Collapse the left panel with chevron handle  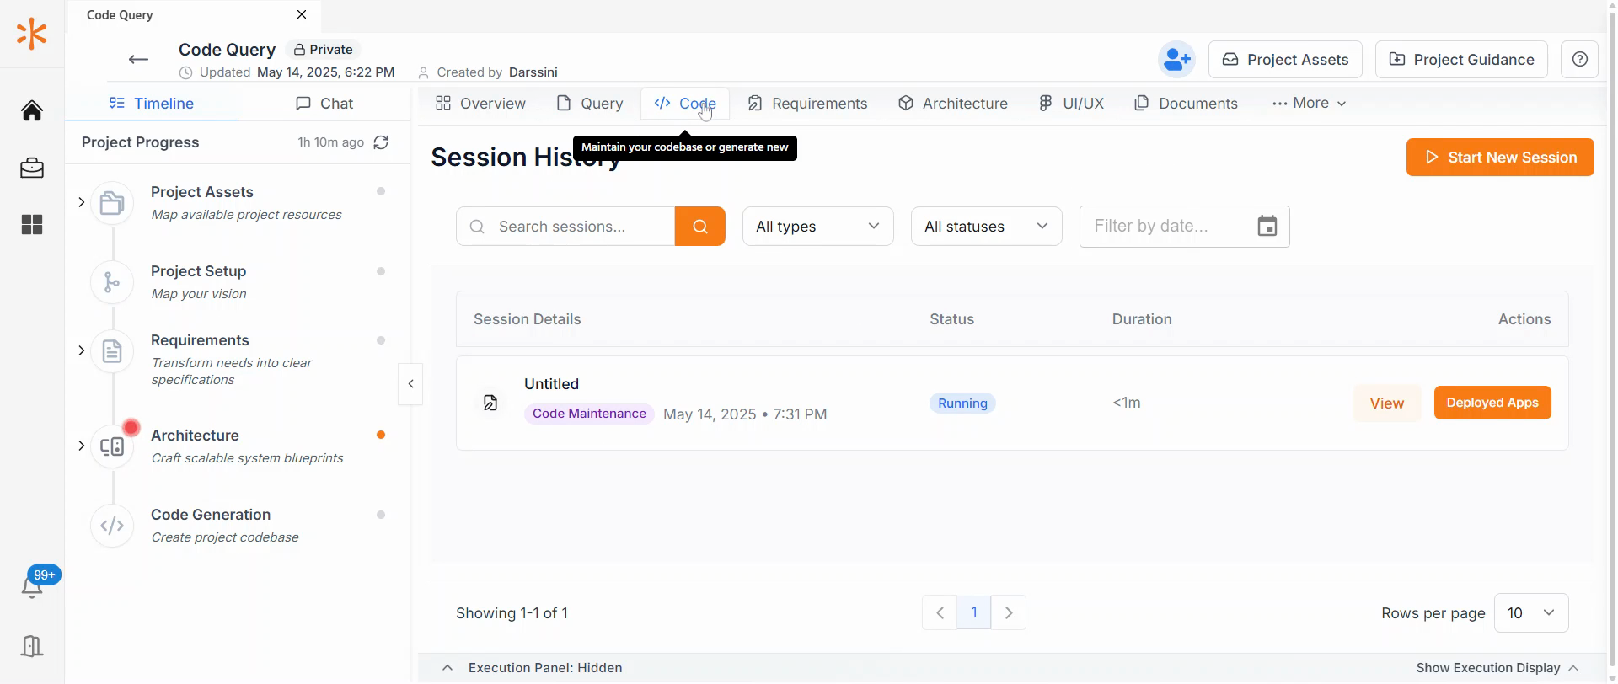pos(410,384)
